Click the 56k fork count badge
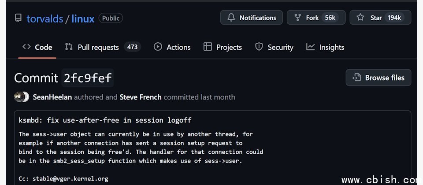The width and height of the screenshot is (423, 185). (x=330, y=18)
